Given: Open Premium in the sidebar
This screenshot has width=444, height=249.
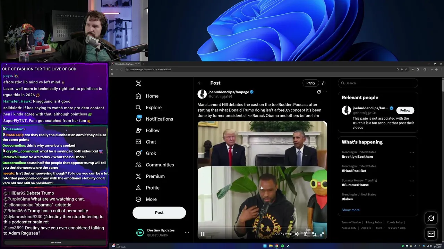Looking at the screenshot, I should click(150, 176).
